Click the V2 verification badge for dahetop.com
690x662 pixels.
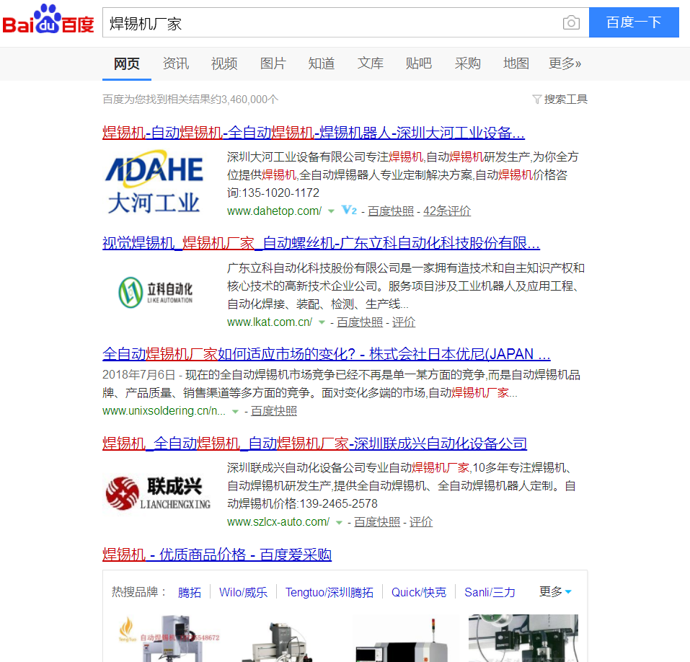pos(350,211)
